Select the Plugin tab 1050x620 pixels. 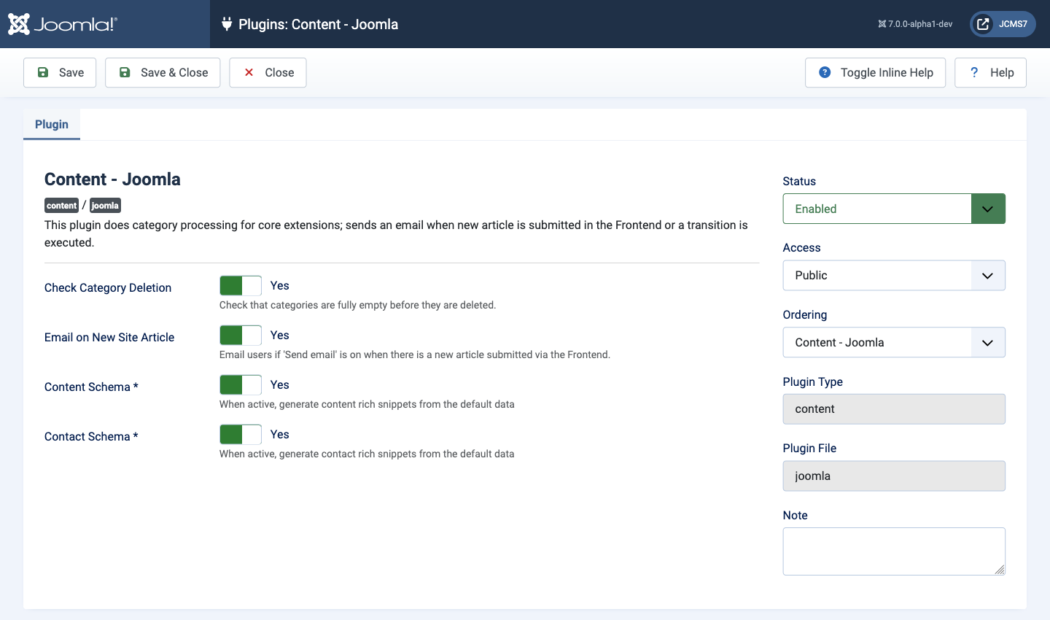pos(52,124)
